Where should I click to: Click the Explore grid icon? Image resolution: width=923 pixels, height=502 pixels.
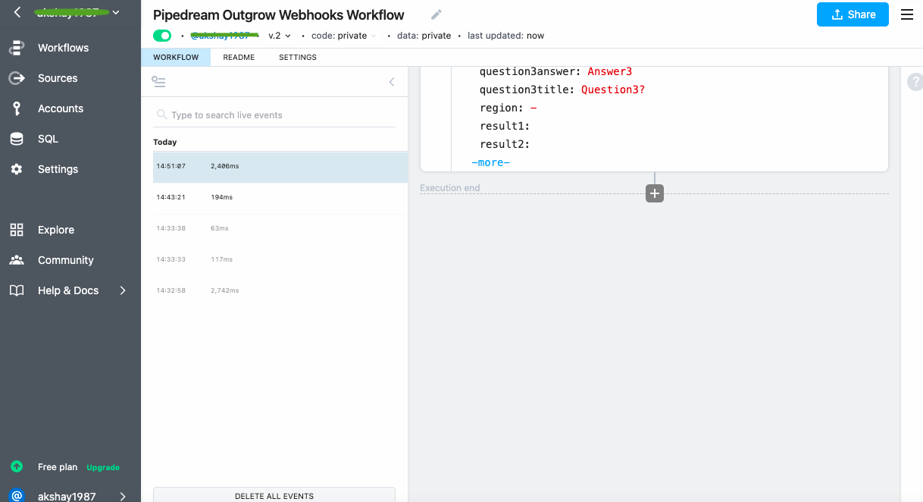point(17,230)
